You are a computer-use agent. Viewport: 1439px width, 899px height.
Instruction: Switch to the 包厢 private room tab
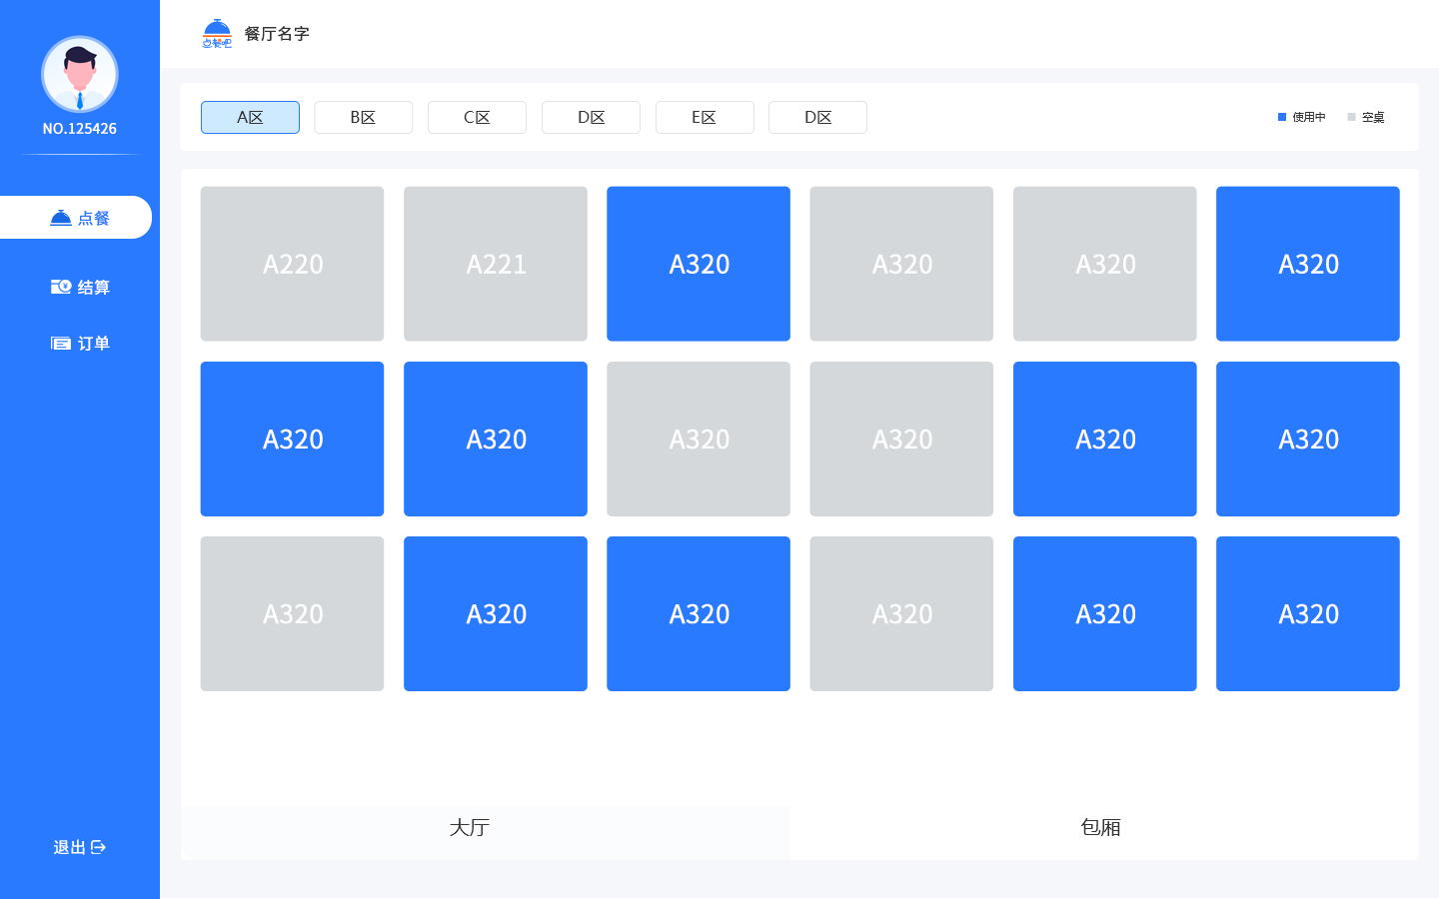point(1102,827)
